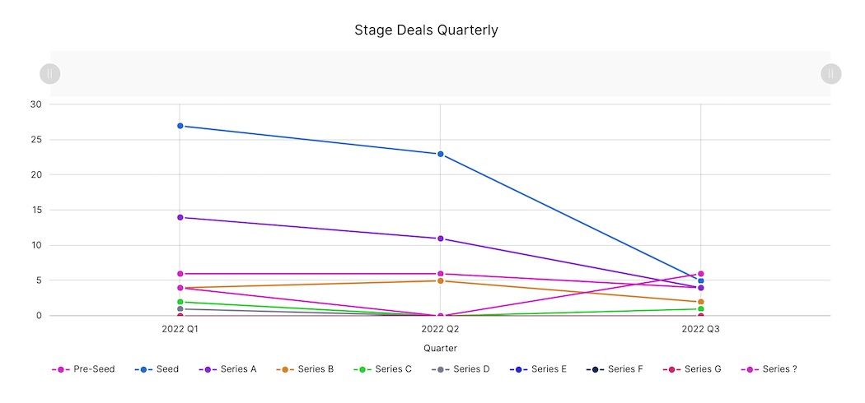
Task: Click the Stage Deals Quarterly title
Action: tap(426, 30)
